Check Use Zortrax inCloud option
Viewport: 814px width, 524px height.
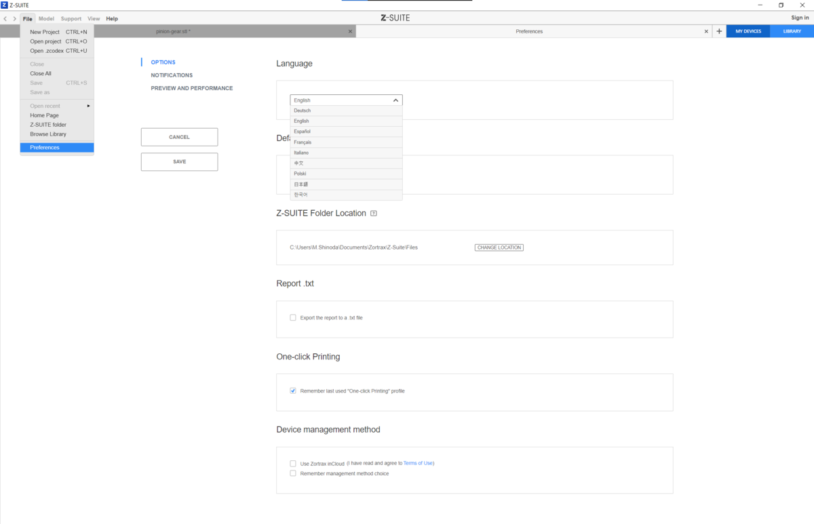[293, 464]
